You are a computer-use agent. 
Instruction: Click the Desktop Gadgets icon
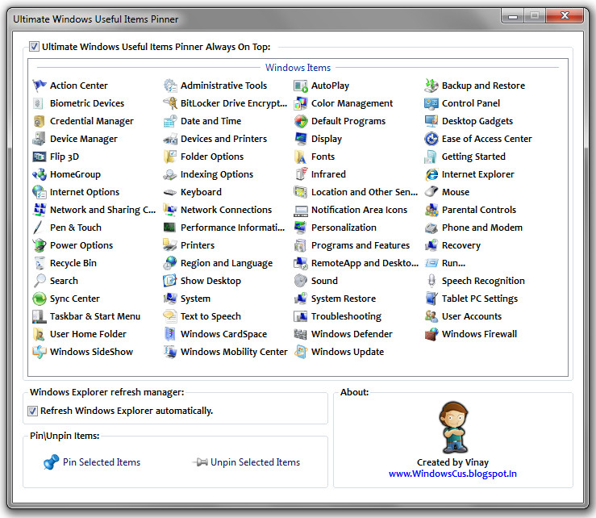431,121
